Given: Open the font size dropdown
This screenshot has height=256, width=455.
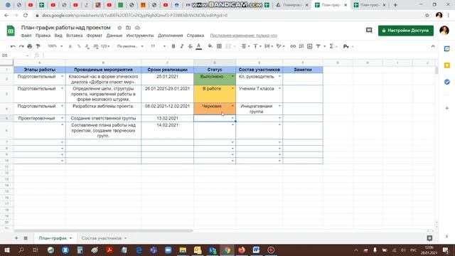Looking at the screenshot, I should click(x=158, y=46).
